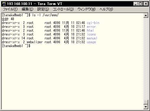
Task: Open the ファイル(F) menu
Action: [10, 9]
